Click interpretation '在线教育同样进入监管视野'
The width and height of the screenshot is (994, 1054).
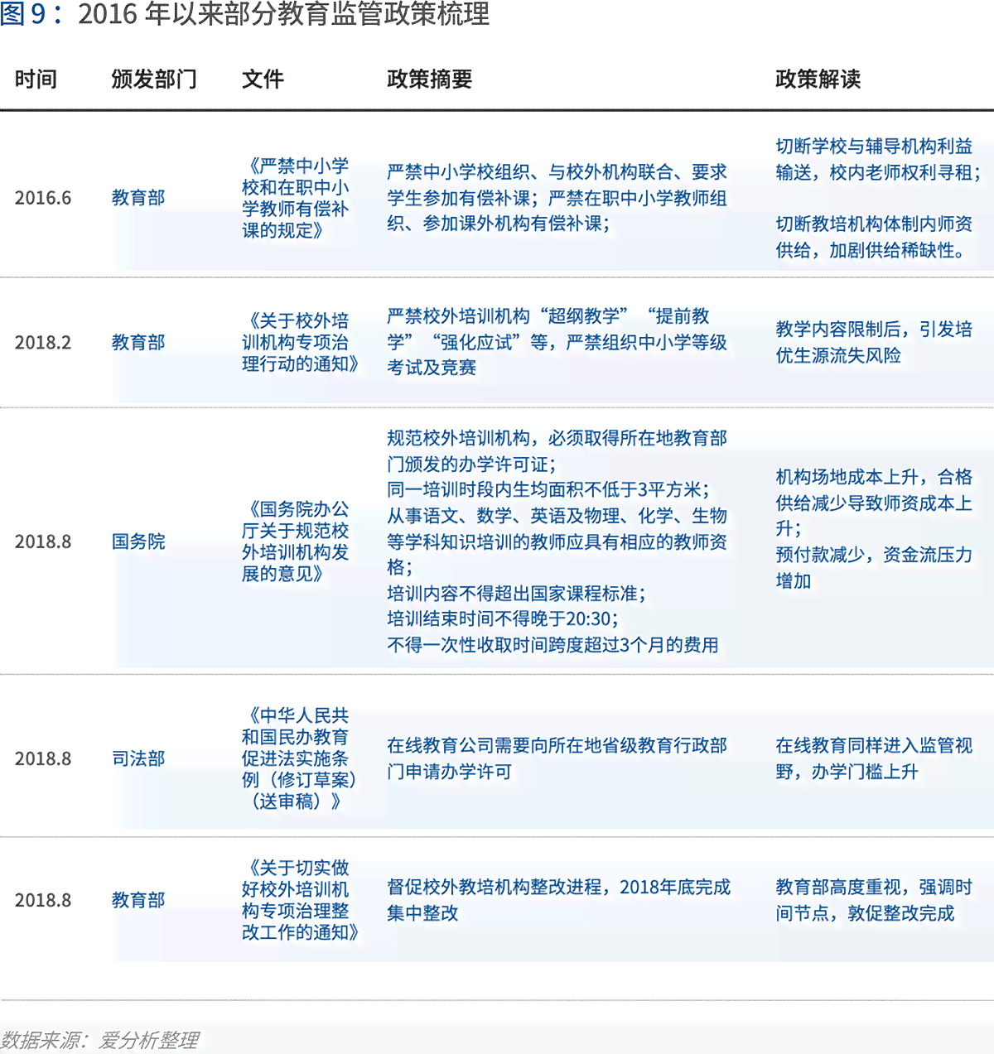pyautogui.click(x=874, y=758)
